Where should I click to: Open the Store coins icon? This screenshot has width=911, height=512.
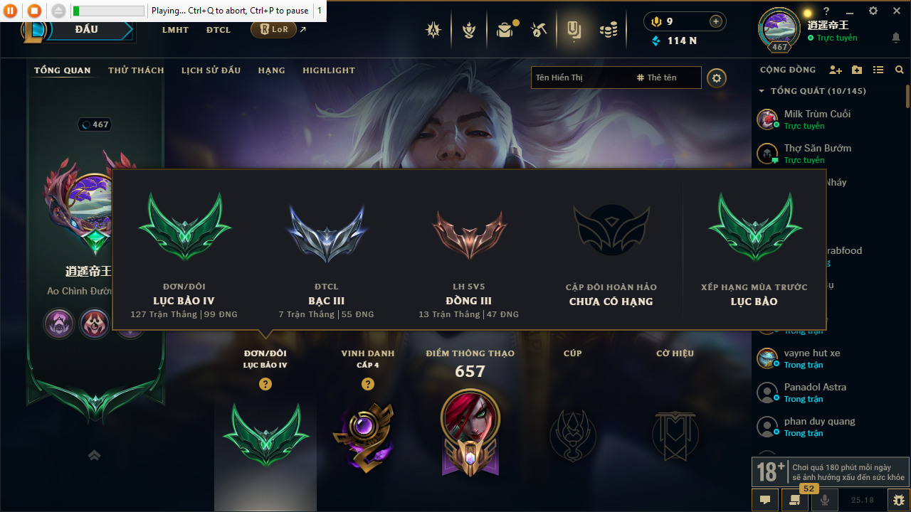tap(608, 30)
